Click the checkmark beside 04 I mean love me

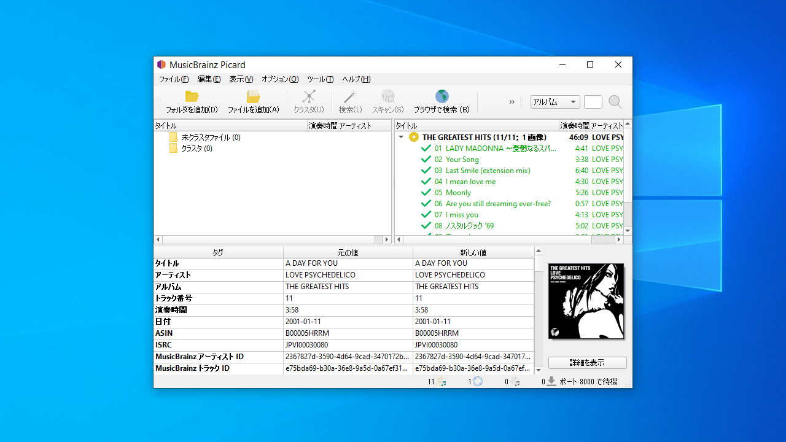pyautogui.click(x=426, y=181)
